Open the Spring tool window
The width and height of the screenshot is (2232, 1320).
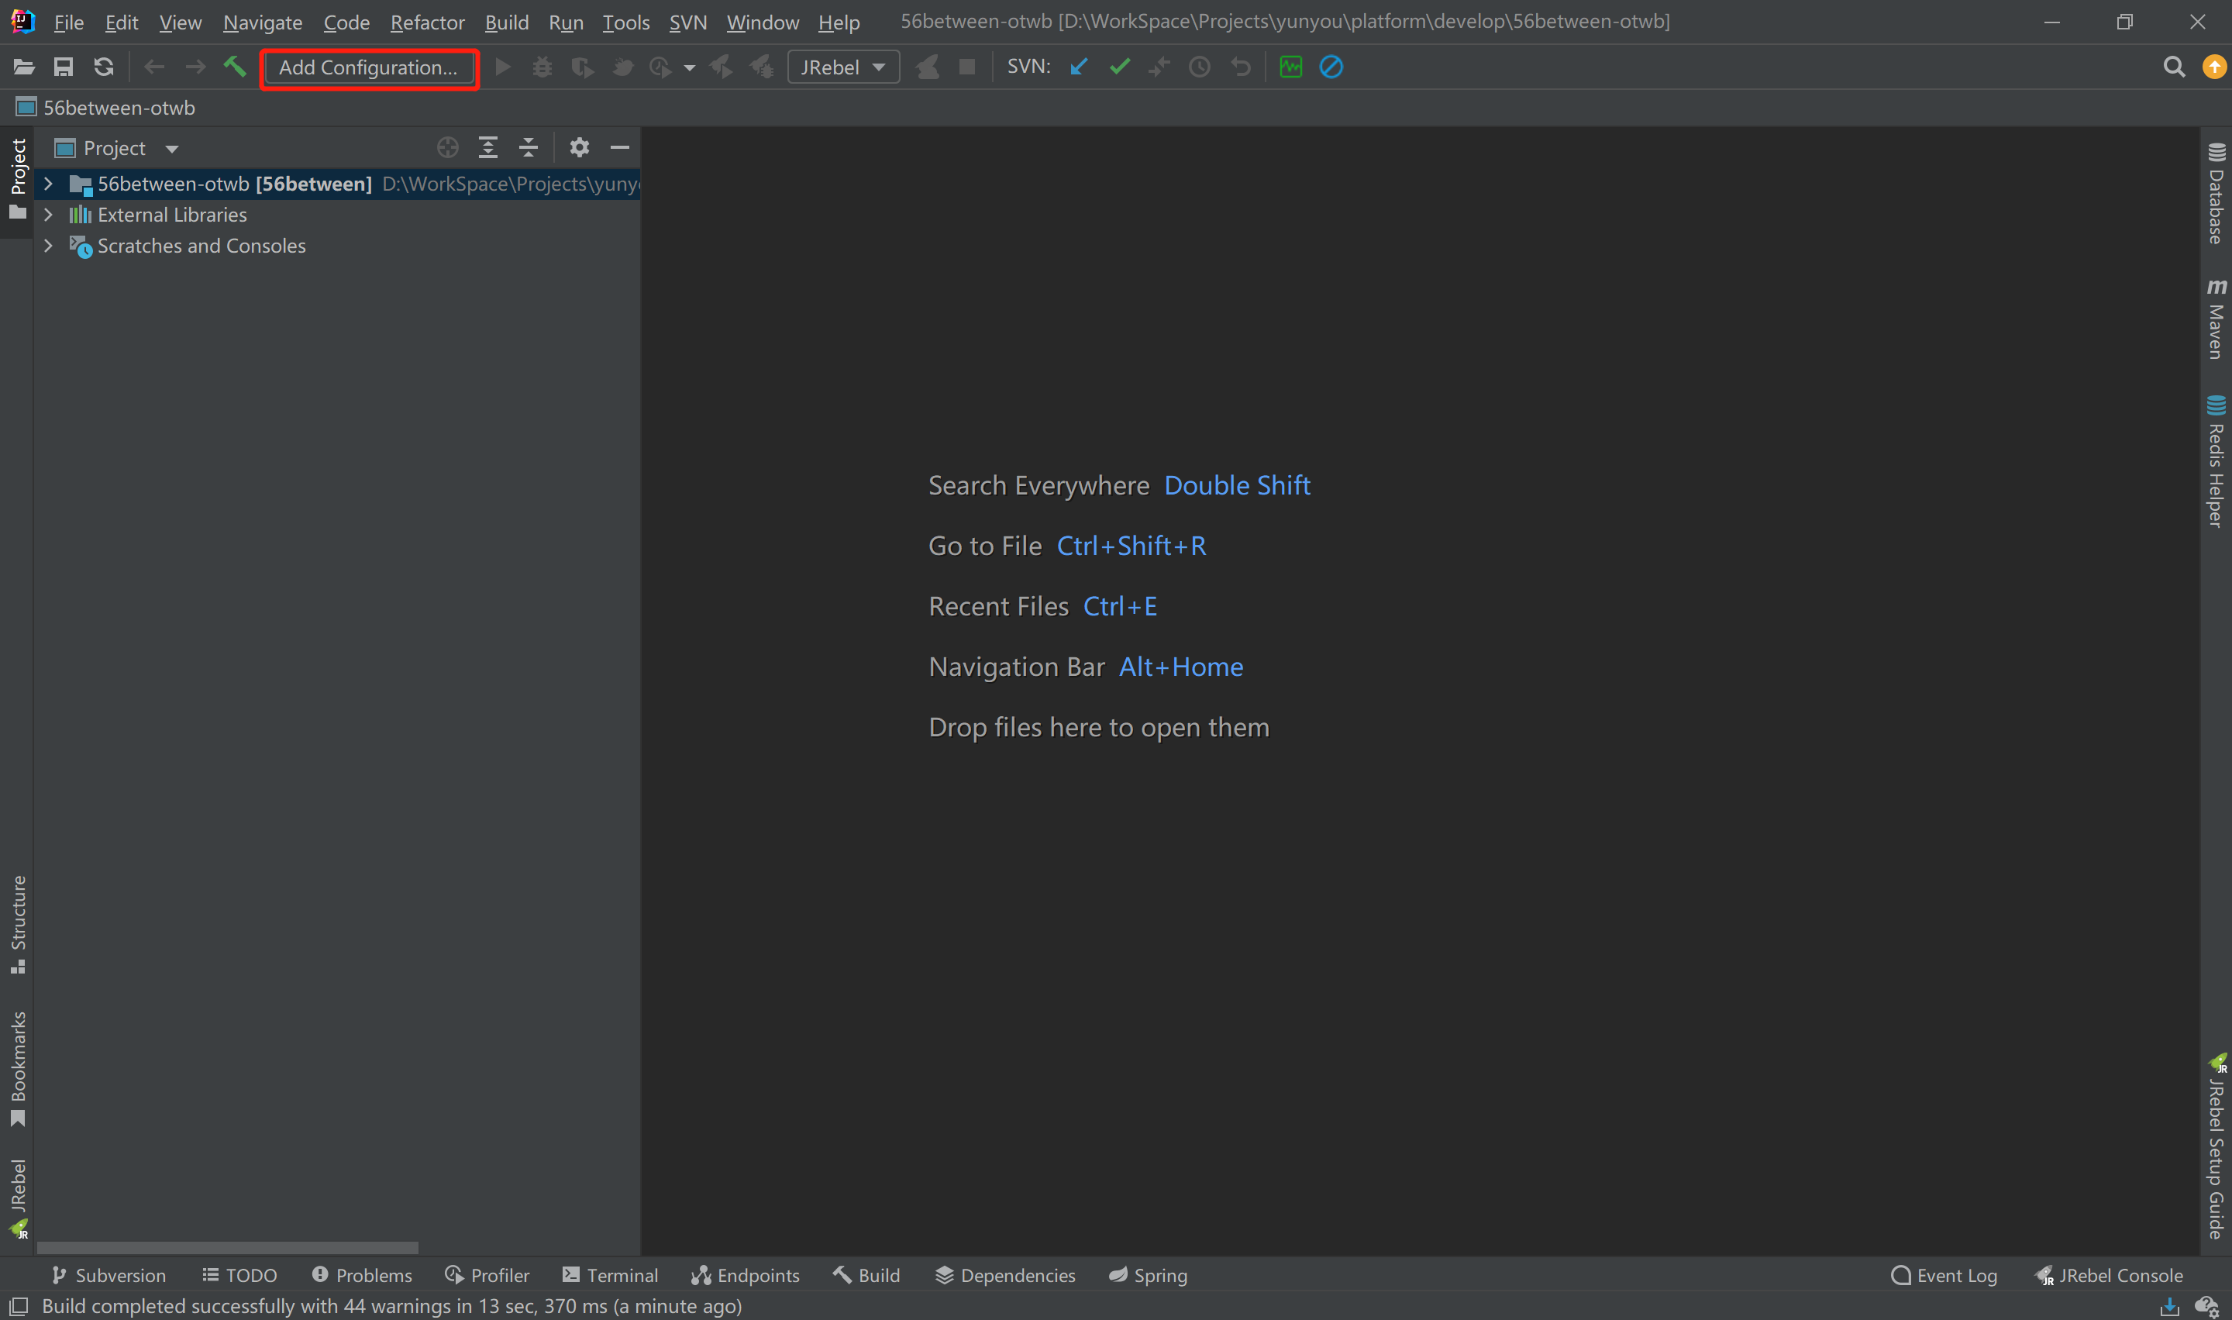click(x=1148, y=1274)
